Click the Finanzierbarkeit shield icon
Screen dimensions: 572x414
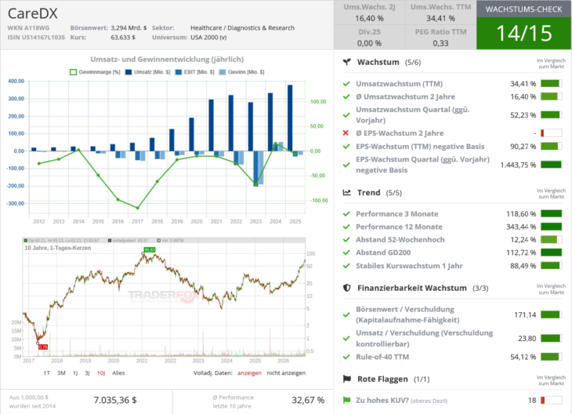347,288
